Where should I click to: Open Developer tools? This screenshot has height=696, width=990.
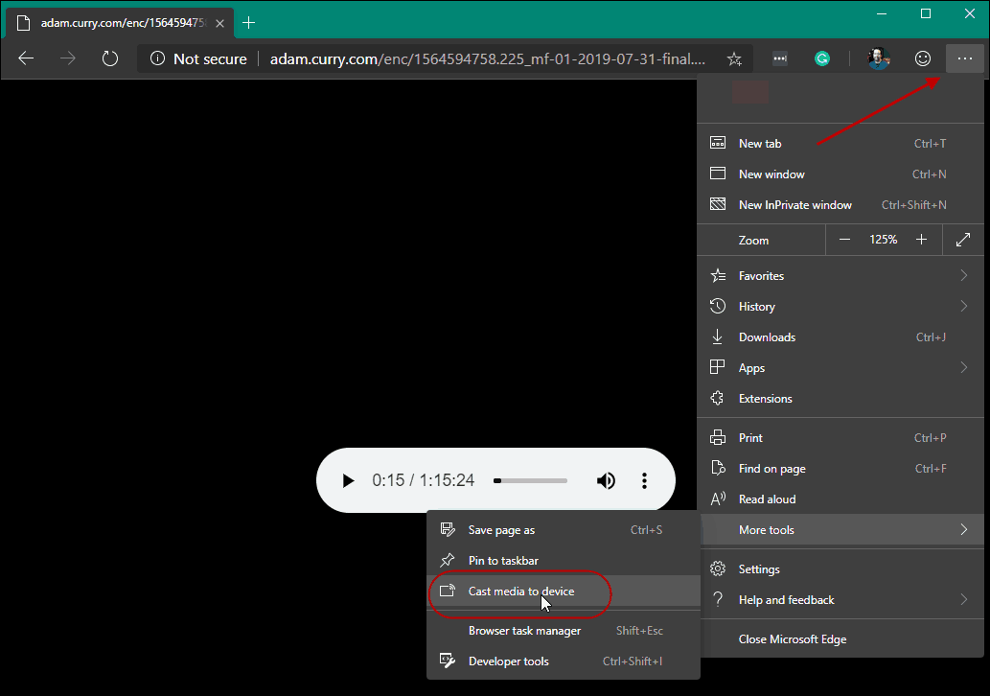[x=564, y=661]
